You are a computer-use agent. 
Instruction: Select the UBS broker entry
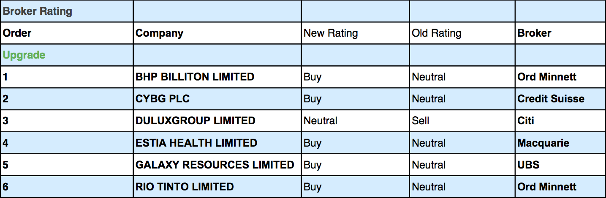[528, 165]
